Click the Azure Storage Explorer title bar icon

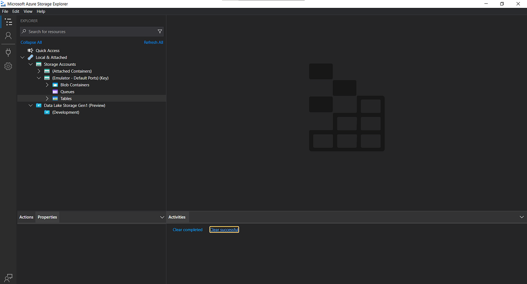pos(3,4)
